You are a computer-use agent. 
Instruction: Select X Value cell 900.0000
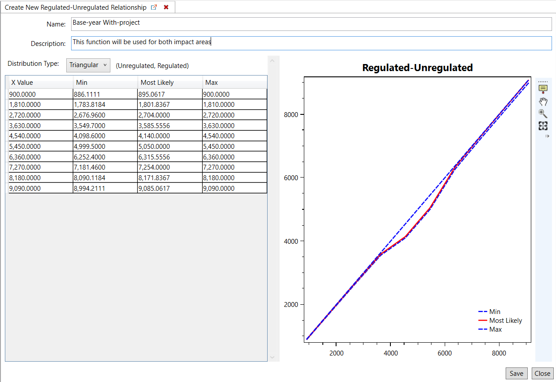click(41, 94)
